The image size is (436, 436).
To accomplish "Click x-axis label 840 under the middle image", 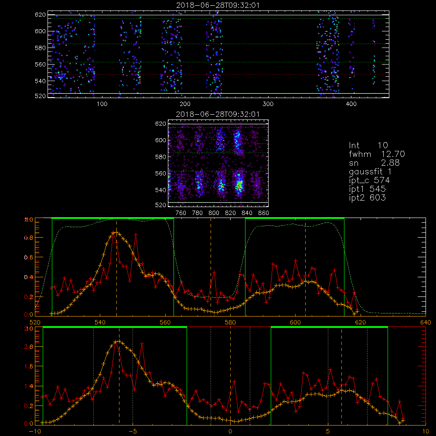I will click(x=247, y=213).
